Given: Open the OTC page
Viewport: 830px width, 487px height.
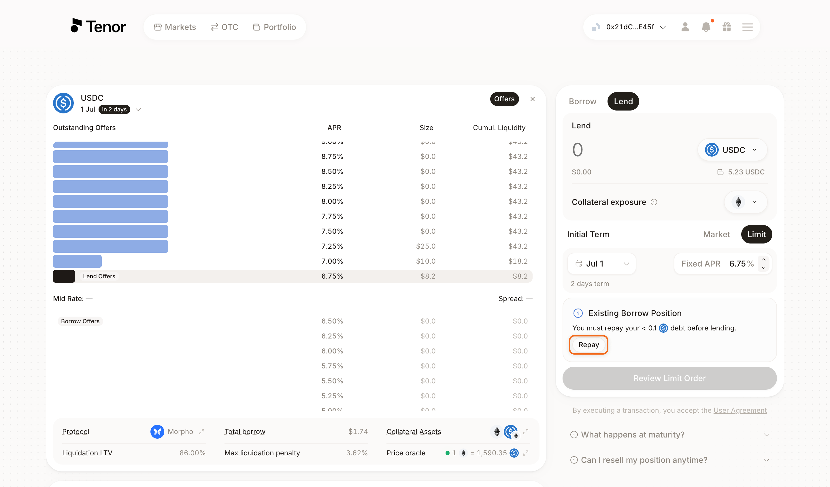Looking at the screenshot, I should [x=224, y=27].
